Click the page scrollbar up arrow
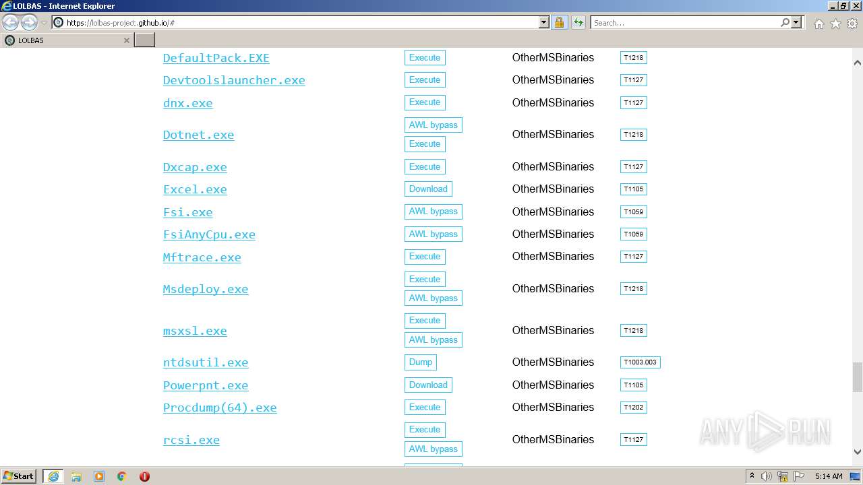The width and height of the screenshot is (863, 485). point(858,63)
